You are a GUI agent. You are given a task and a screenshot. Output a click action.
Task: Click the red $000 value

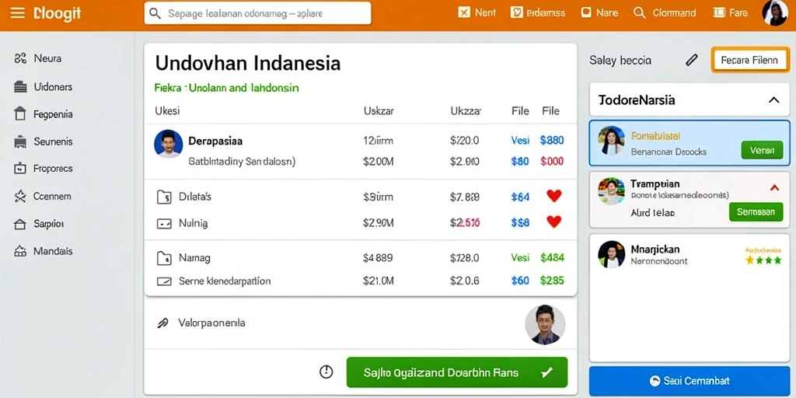552,162
